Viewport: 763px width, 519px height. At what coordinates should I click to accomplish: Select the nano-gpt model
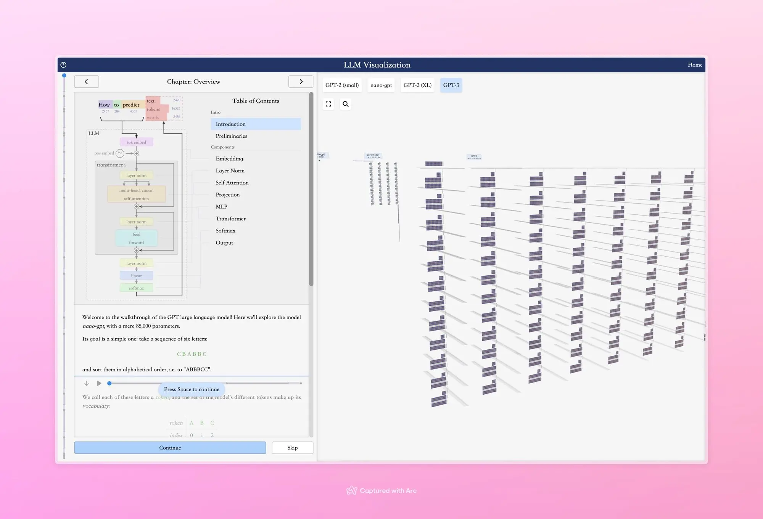pos(381,85)
